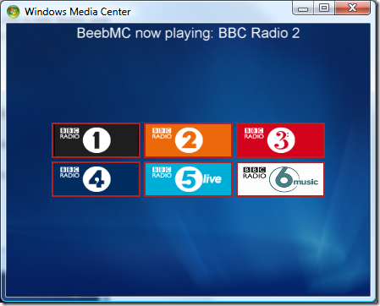Viewport: 380px width, 306px height.
Task: Play the BBC Radio 1 station tile
Action: click(96, 140)
